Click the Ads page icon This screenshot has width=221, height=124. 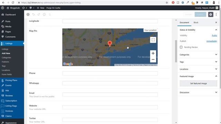(2, 91)
